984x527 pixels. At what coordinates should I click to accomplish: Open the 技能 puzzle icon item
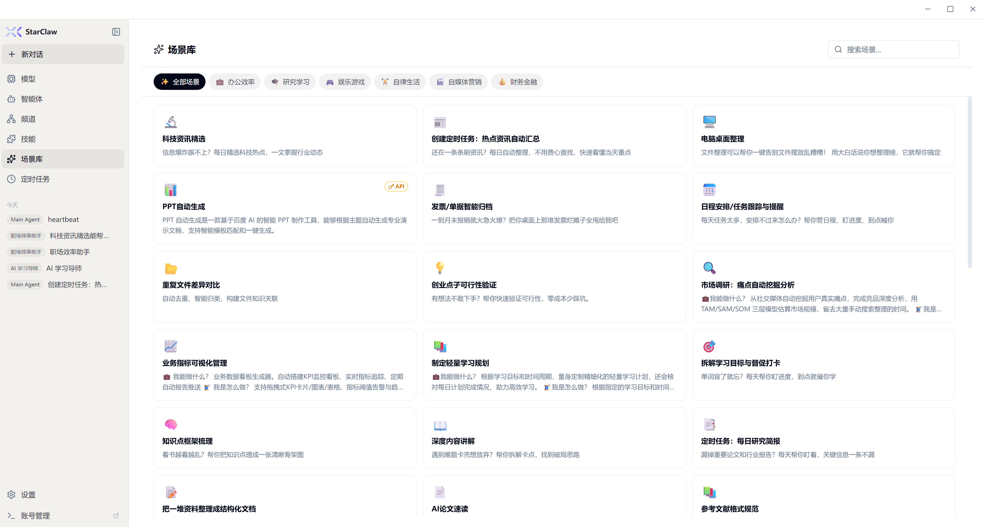click(12, 139)
